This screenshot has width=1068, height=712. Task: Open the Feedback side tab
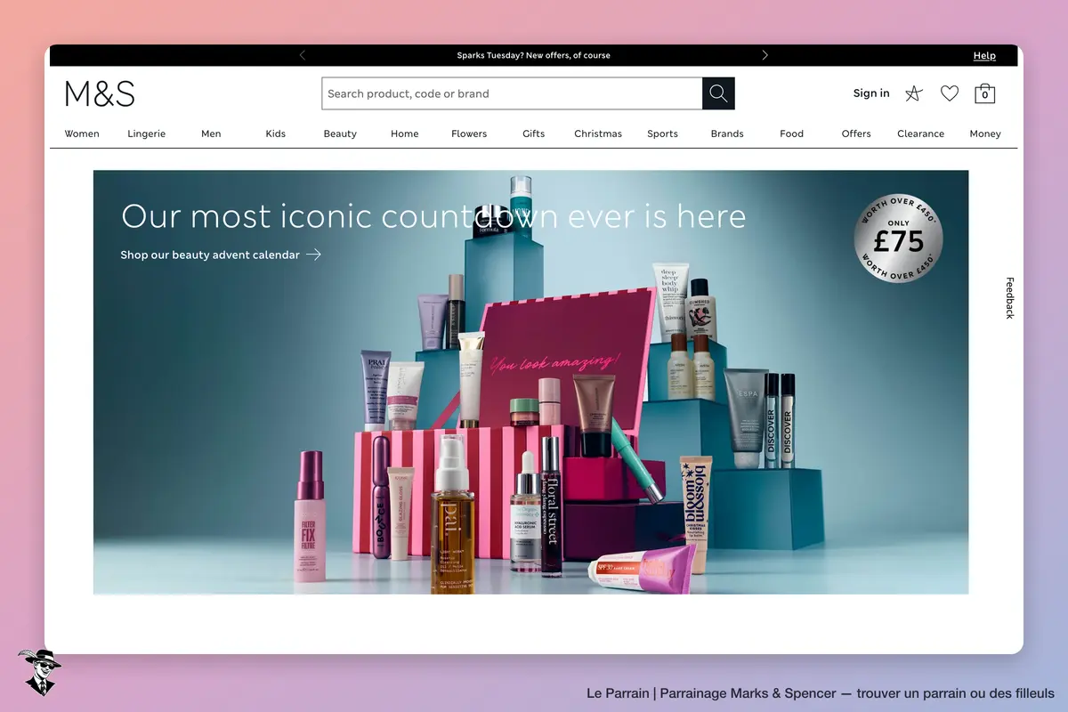1010,298
